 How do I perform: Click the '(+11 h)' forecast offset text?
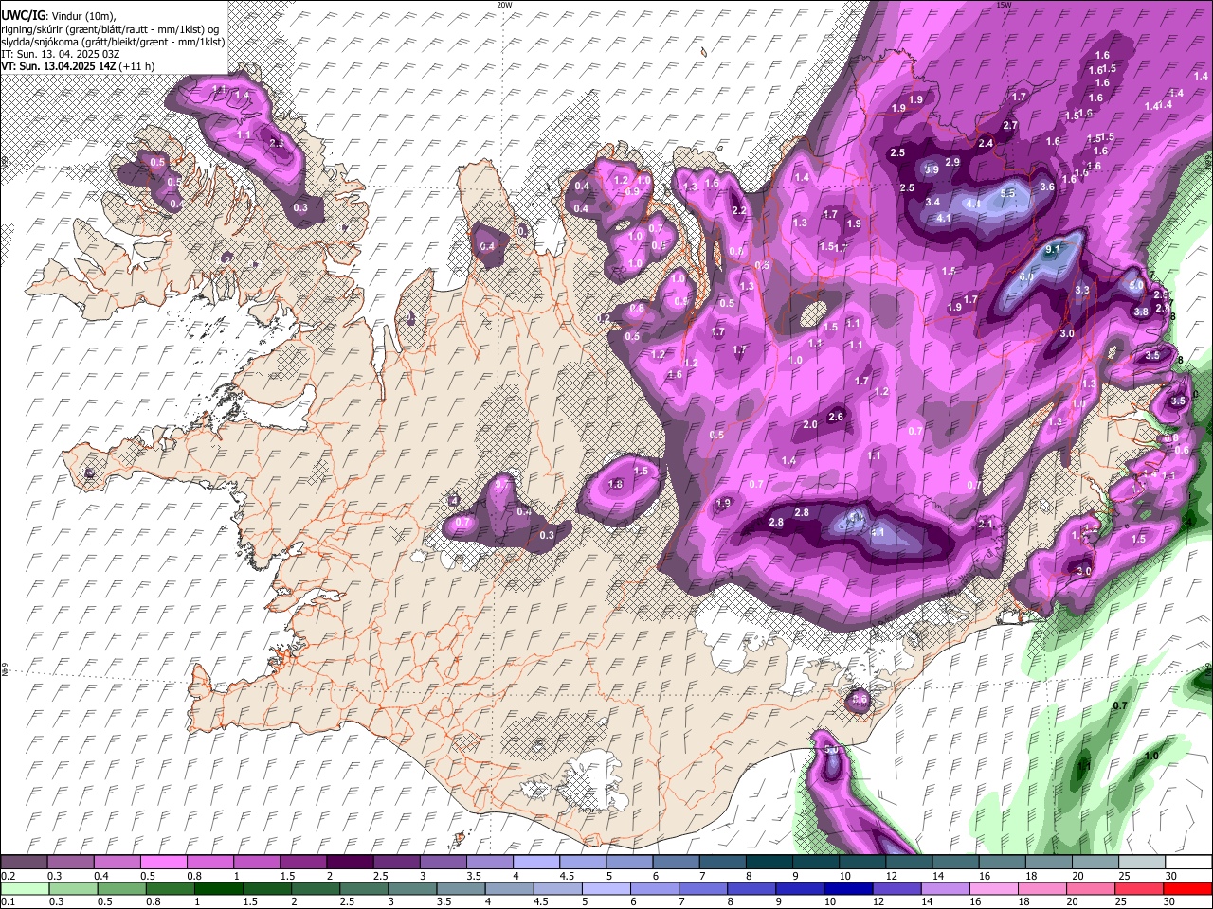click(x=138, y=66)
